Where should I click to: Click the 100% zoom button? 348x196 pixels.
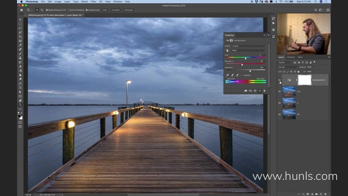pos(104,10)
